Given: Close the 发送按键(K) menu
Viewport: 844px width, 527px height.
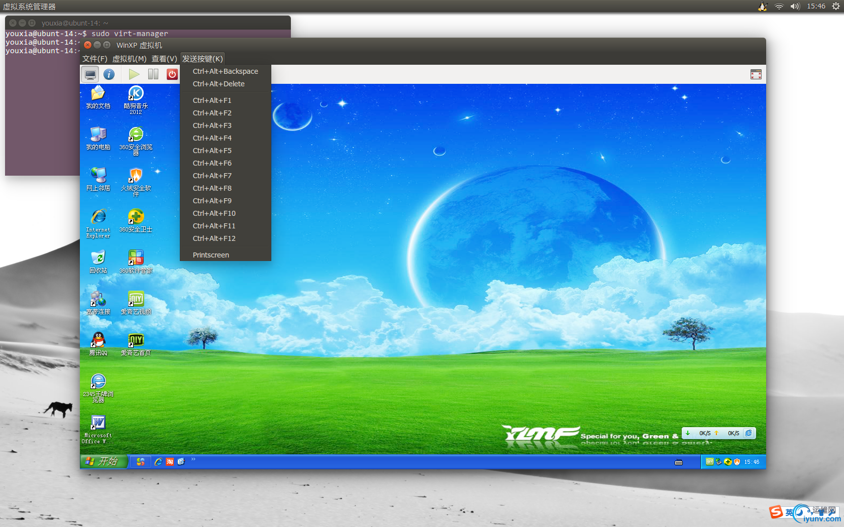Looking at the screenshot, I should [202, 59].
